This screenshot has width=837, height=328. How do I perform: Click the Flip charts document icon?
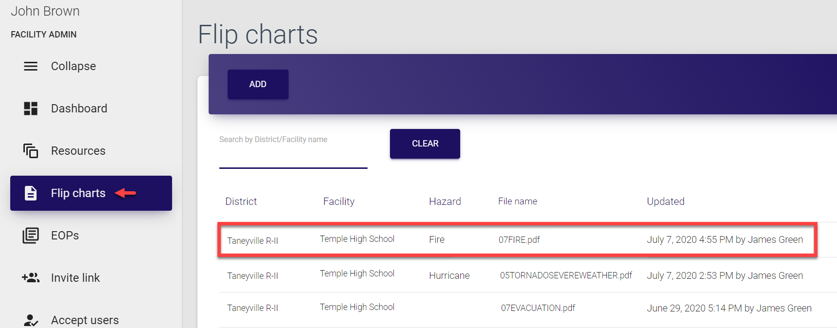pos(31,193)
